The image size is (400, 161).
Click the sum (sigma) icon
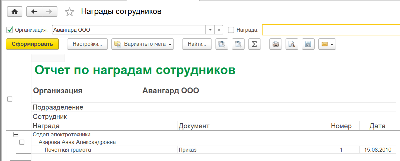(x=254, y=44)
